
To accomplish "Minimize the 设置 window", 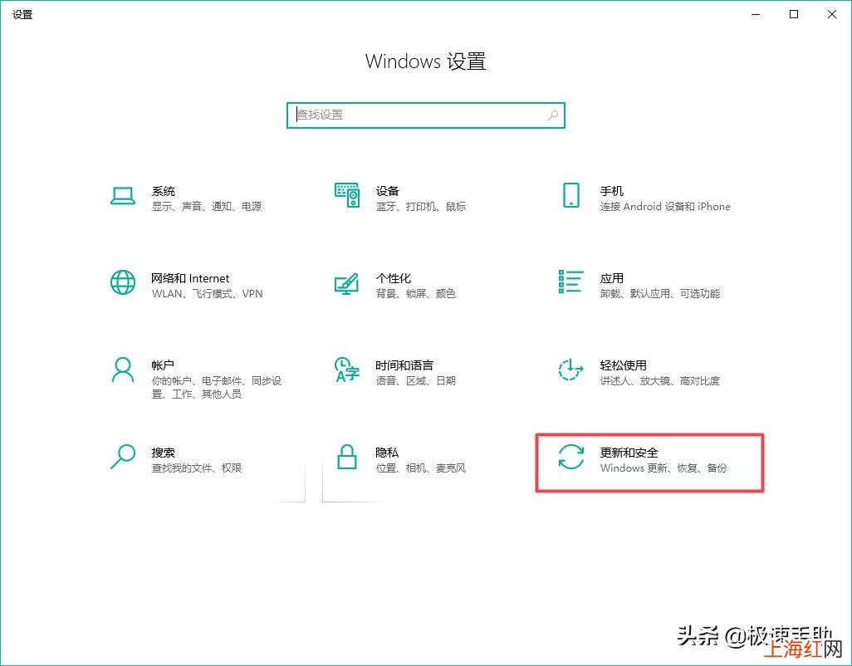I will click(756, 14).
